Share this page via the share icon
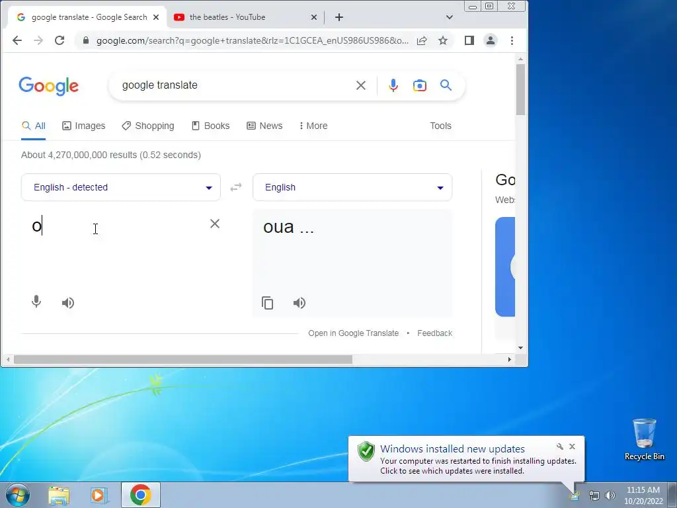 click(x=422, y=40)
